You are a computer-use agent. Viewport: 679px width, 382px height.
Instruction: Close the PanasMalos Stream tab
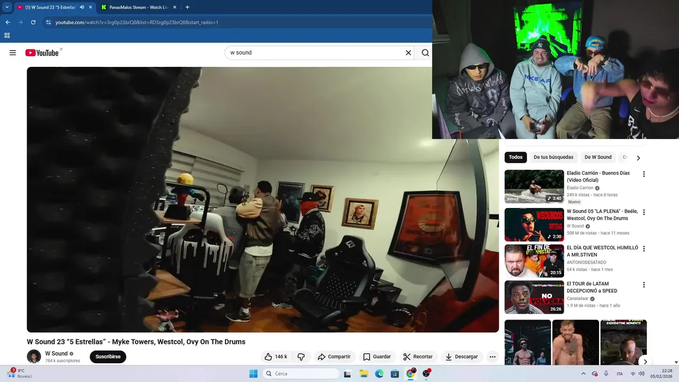(x=174, y=7)
